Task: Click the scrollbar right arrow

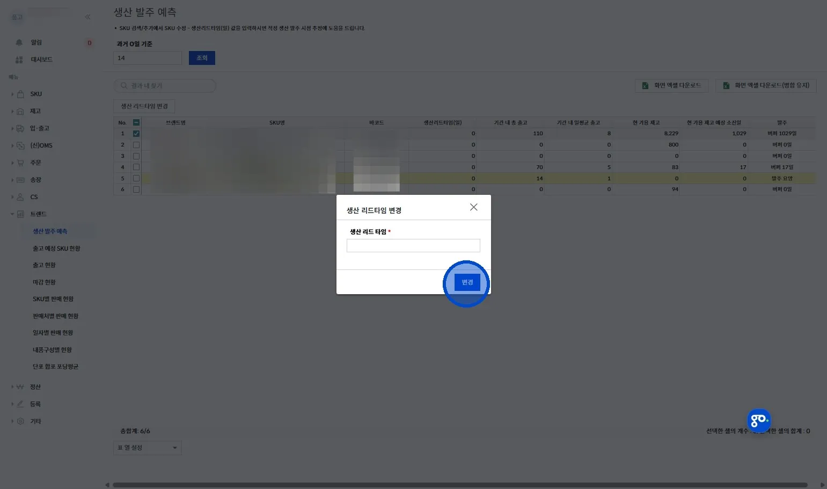Action: [822, 485]
